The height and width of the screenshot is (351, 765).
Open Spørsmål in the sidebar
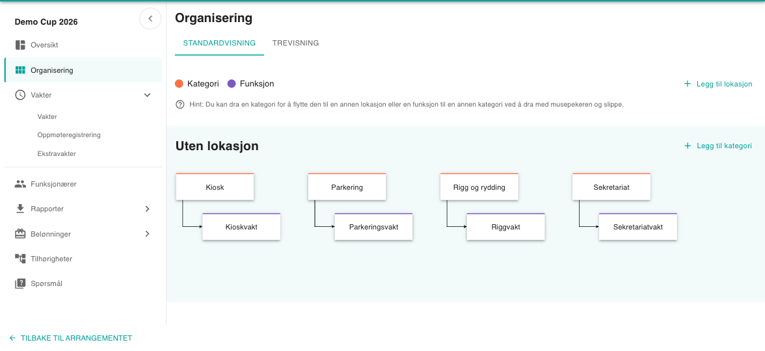83,283
